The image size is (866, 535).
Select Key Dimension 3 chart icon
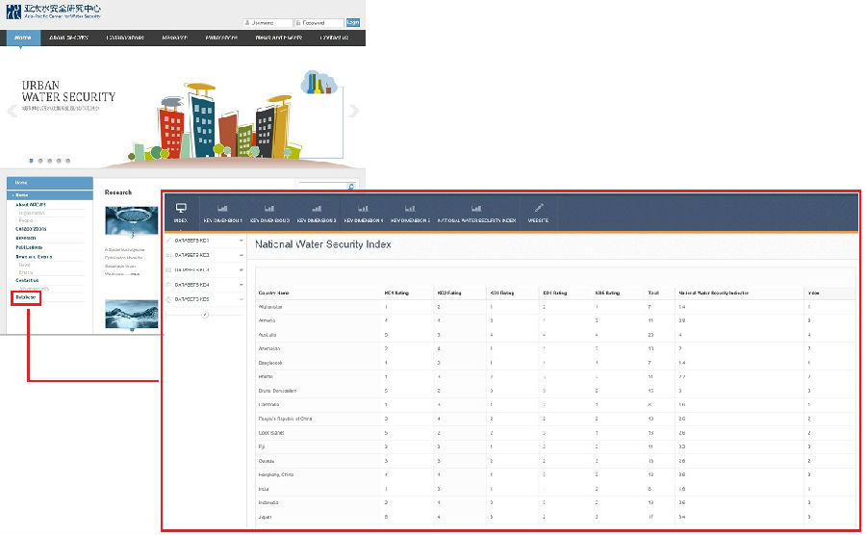tap(317, 208)
